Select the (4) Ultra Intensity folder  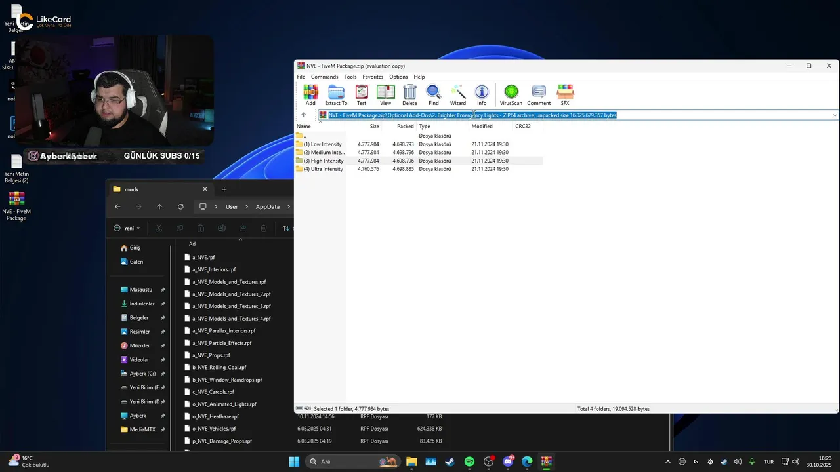pyautogui.click(x=419, y=169)
